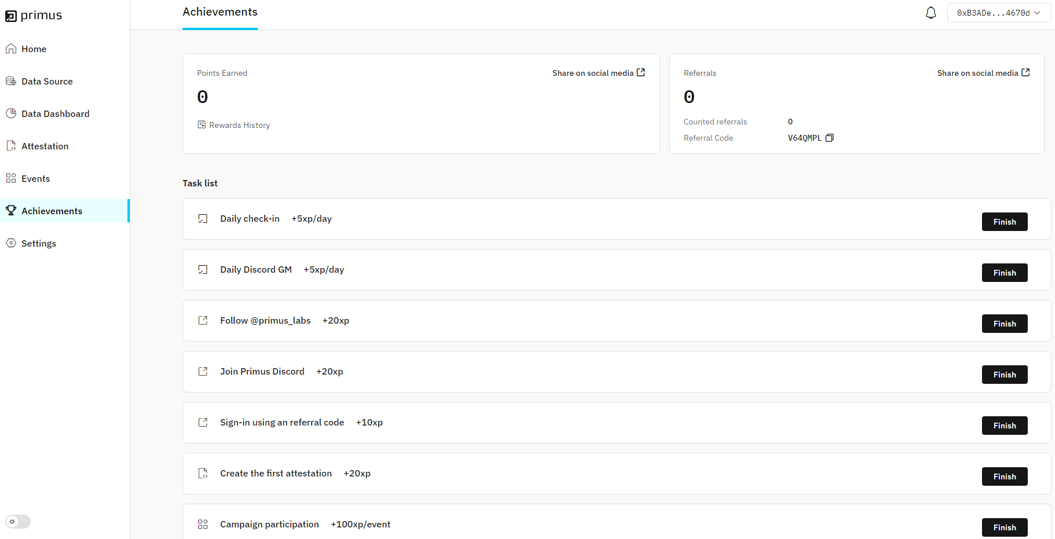Click the Campaign participation grid icon
Screen dimensions: 1055x539
tap(203, 525)
